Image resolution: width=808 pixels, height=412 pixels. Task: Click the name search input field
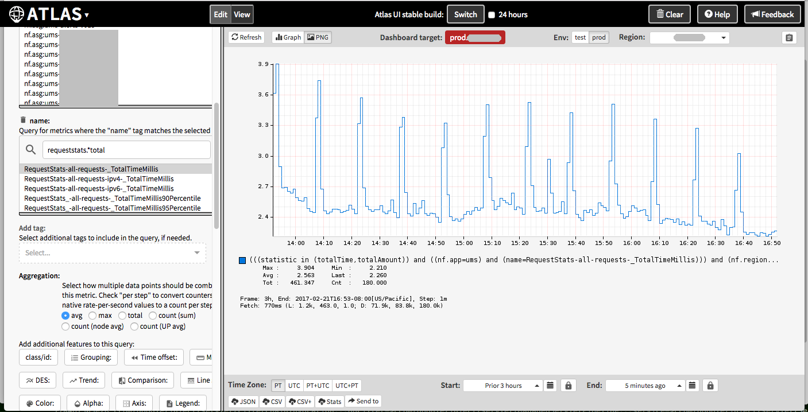click(x=126, y=150)
